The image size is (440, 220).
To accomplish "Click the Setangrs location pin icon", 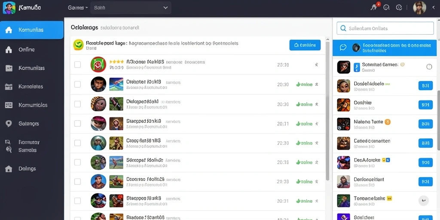I will (x=9, y=123).
